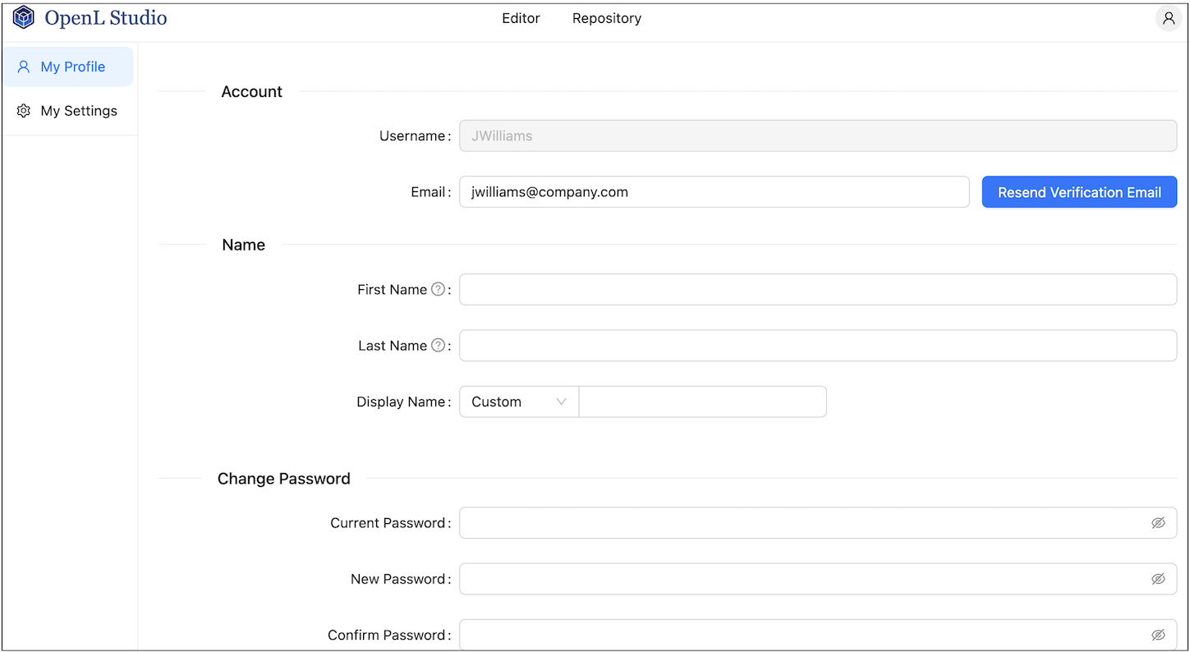The image size is (1190, 652).
Task: Reveal the Confirm Password text
Action: [x=1158, y=634]
